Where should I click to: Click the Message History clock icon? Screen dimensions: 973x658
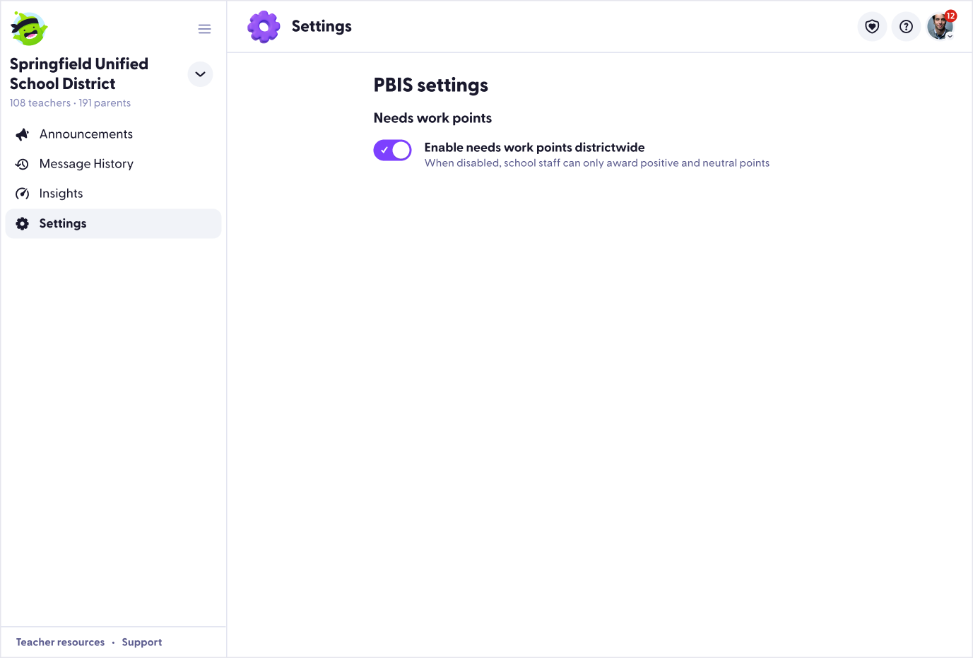pos(22,163)
